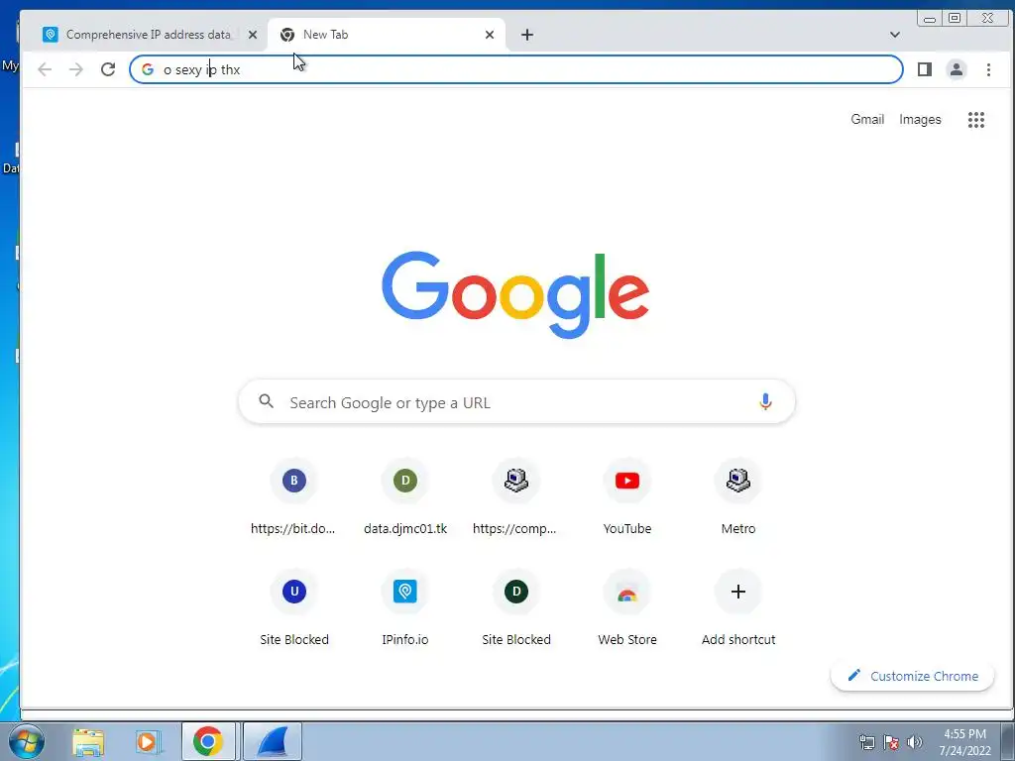Open the Site Blocked shortcut with D icon
This screenshot has height=761, width=1015.
(x=515, y=608)
